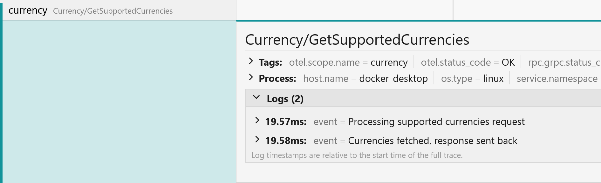Click the chevron arrow beside Process
The width and height of the screenshot is (601, 183).
[251, 77]
